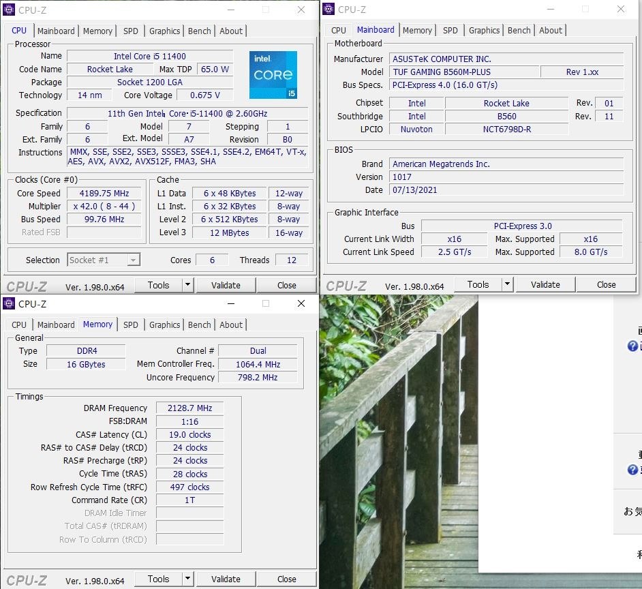Expand the Tools dropdown arrow in the Memory window
Viewport: 642px width, 589px height.
(187, 578)
